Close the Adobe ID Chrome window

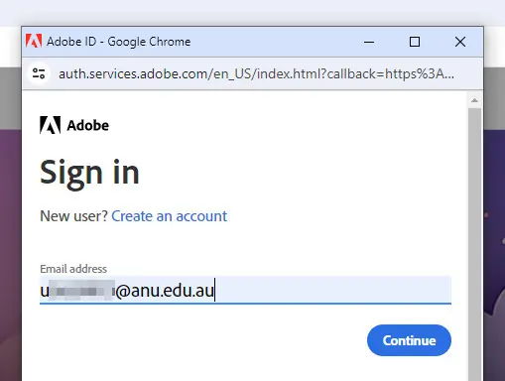click(x=460, y=42)
